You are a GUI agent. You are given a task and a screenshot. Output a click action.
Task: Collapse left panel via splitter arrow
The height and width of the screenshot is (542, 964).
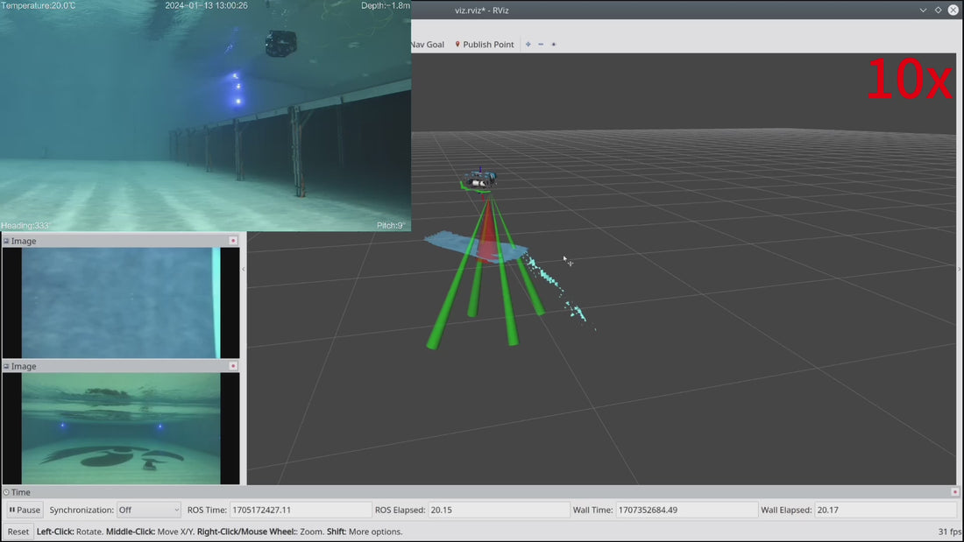coord(244,269)
